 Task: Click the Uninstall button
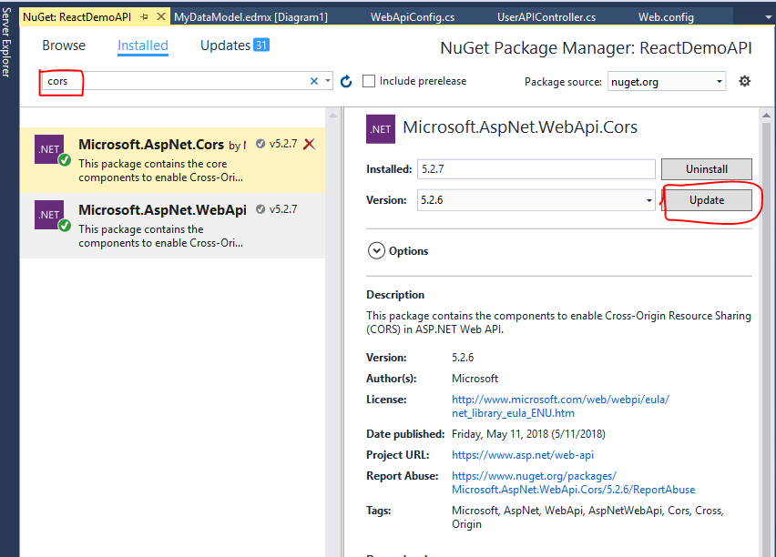click(x=707, y=169)
